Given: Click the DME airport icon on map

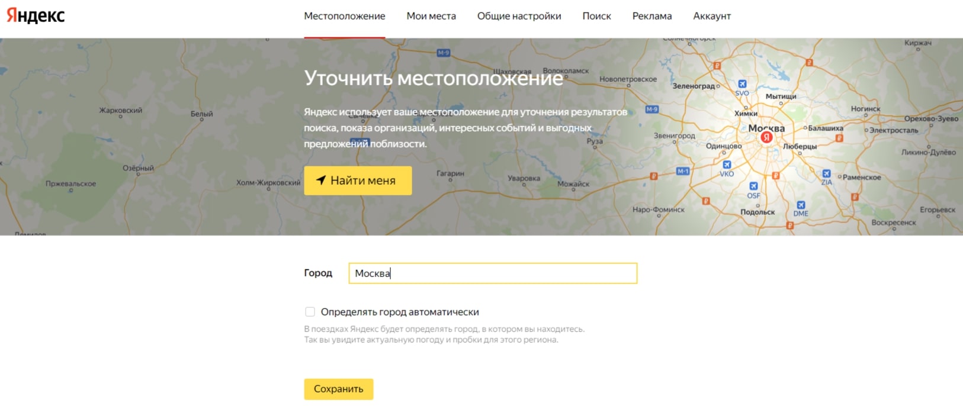Looking at the screenshot, I should (801, 205).
